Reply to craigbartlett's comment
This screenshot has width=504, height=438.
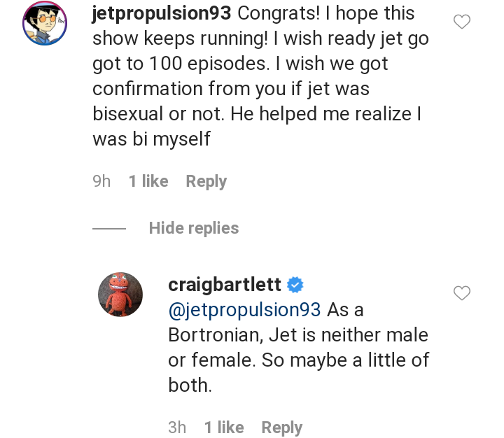pyautogui.click(x=281, y=428)
